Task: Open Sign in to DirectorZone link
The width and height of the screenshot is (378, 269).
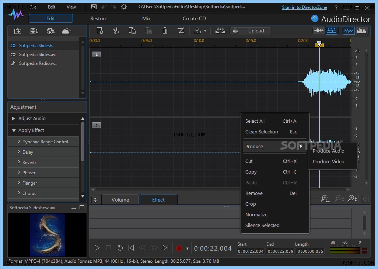Action: coord(304,7)
